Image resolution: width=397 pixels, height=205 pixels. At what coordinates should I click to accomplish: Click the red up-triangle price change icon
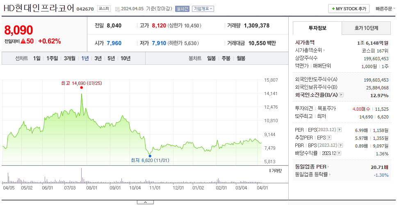click(23, 41)
